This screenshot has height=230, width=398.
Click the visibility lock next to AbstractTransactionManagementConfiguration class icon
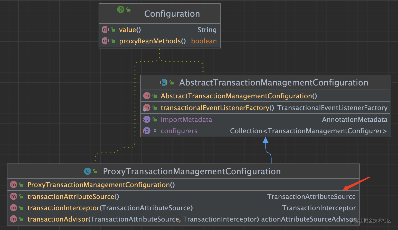click(172, 82)
